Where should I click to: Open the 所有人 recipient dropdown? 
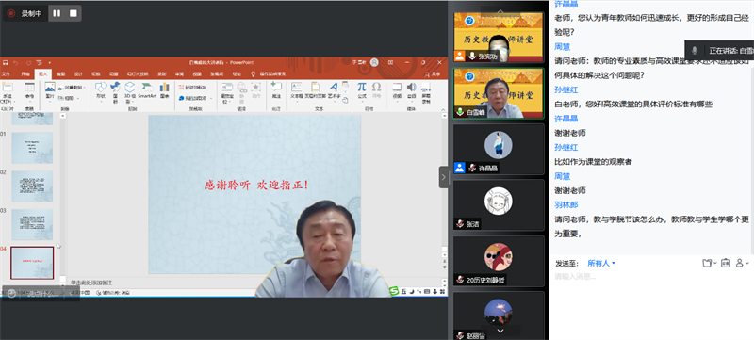[x=601, y=263]
